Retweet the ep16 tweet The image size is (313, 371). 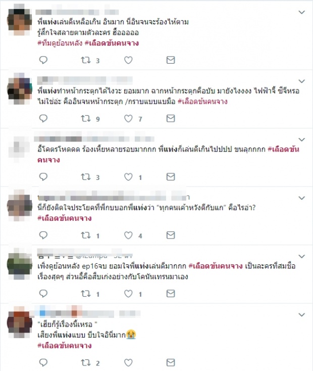86,294
